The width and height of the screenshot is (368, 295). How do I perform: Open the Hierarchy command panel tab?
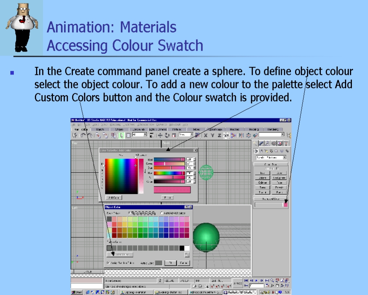268,143
